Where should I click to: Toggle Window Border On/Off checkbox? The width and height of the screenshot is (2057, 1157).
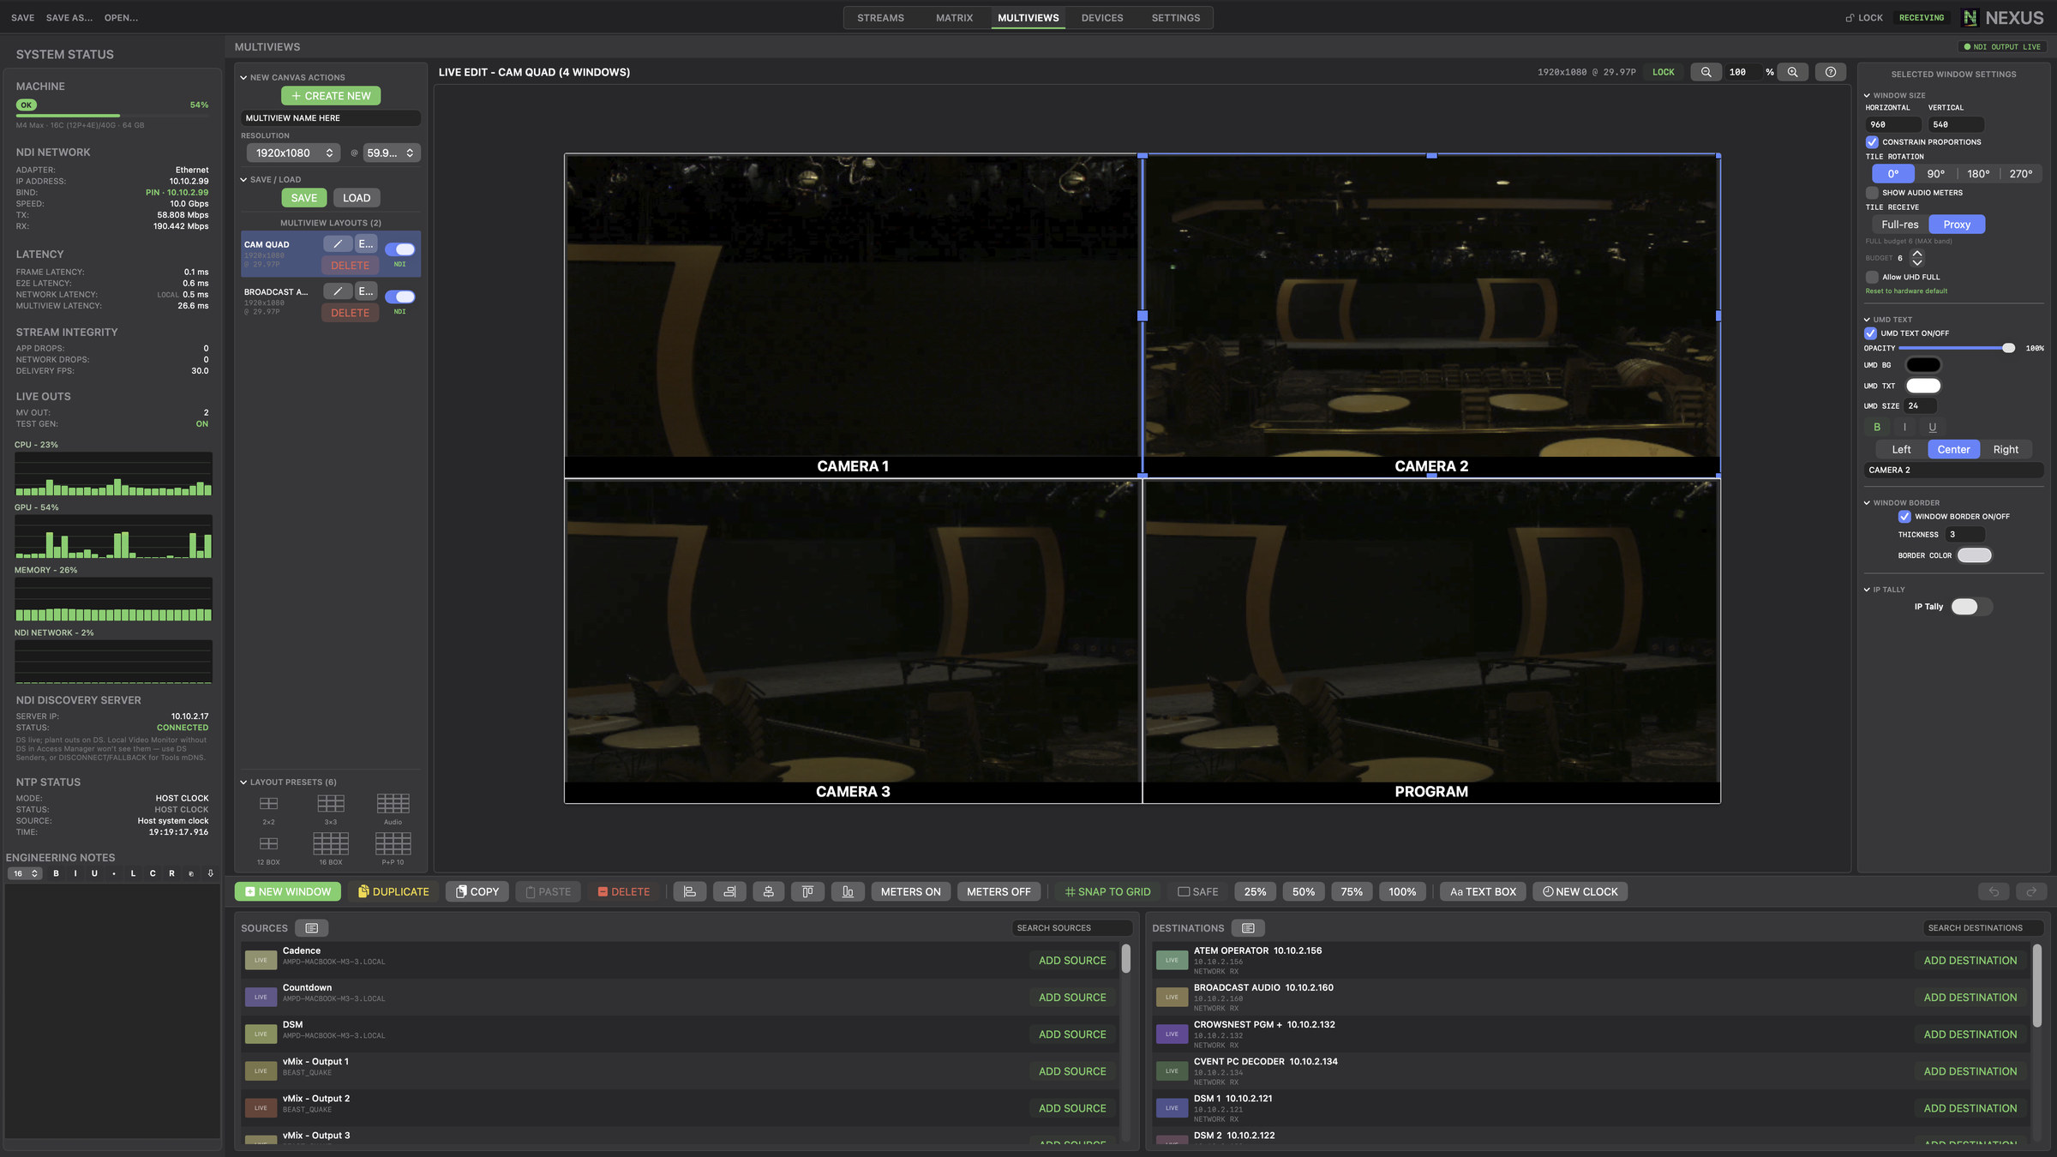pyautogui.click(x=1904, y=517)
